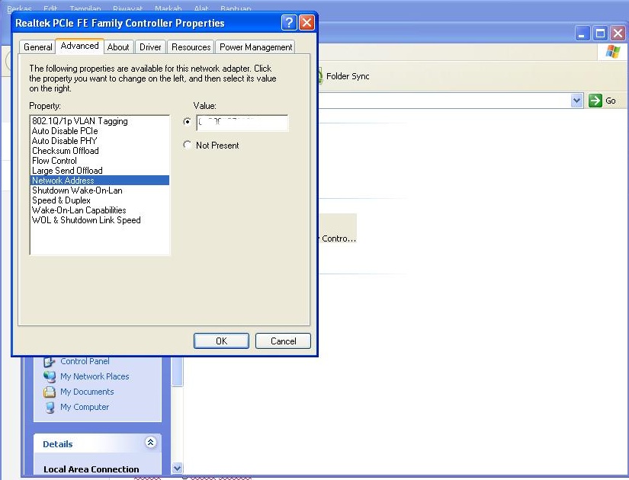Click the network address Value field
Viewport: 629px width, 480px height.
pyautogui.click(x=242, y=123)
